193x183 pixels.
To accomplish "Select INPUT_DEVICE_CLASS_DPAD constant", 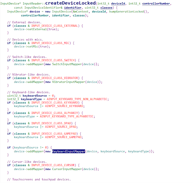I will pyautogui.click(x=51, y=123).
